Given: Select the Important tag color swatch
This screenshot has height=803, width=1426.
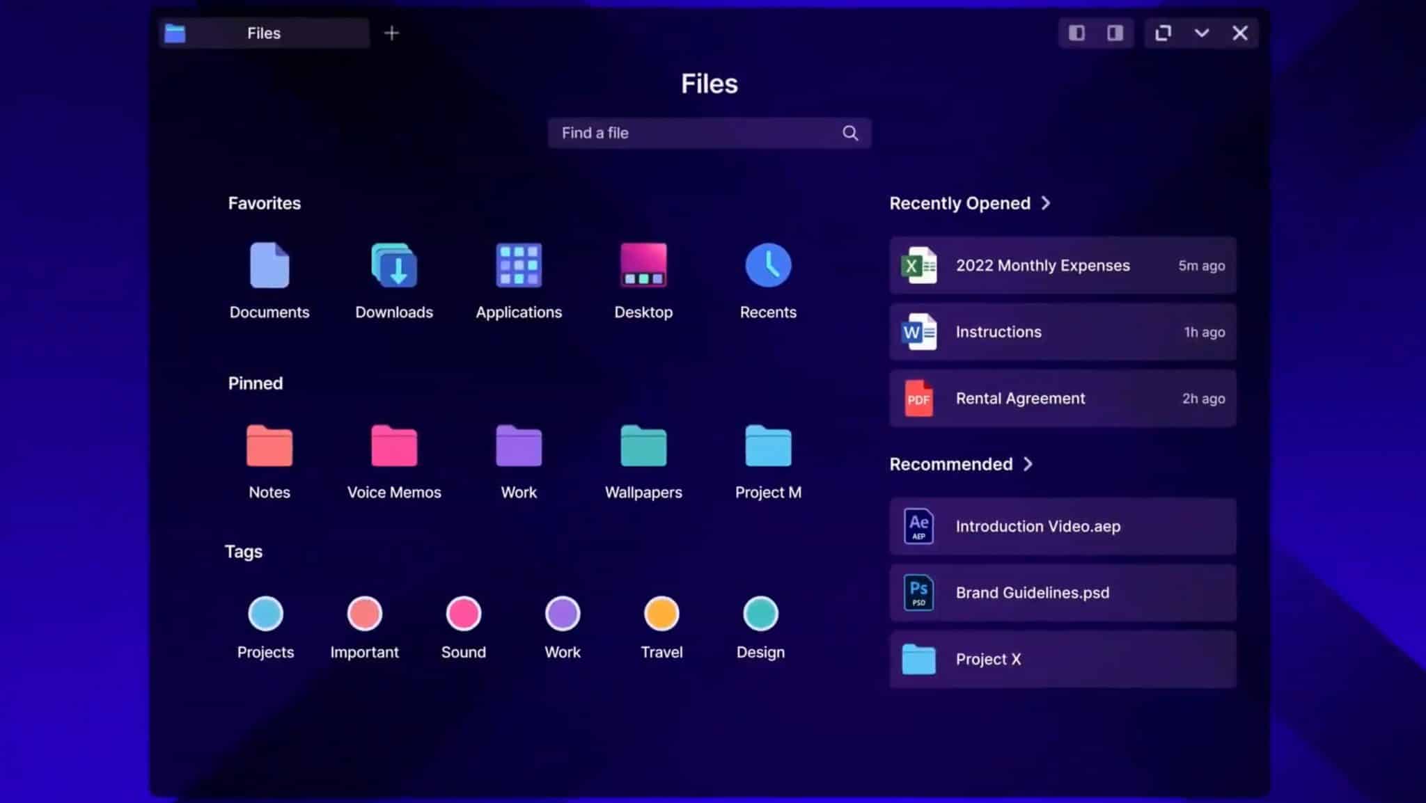Looking at the screenshot, I should pyautogui.click(x=363, y=613).
